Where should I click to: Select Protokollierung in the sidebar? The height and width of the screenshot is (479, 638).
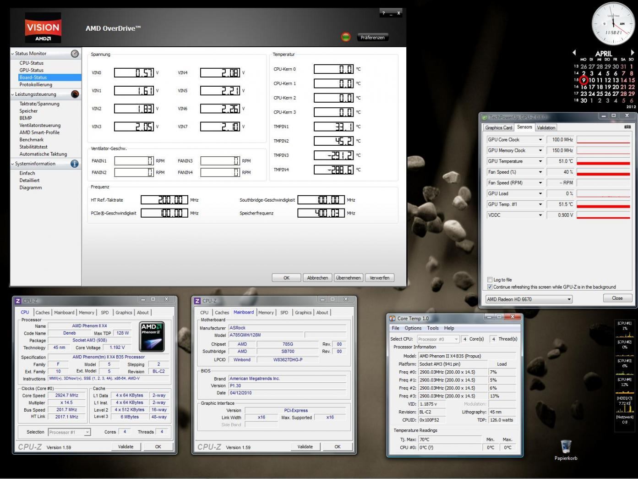36,85
